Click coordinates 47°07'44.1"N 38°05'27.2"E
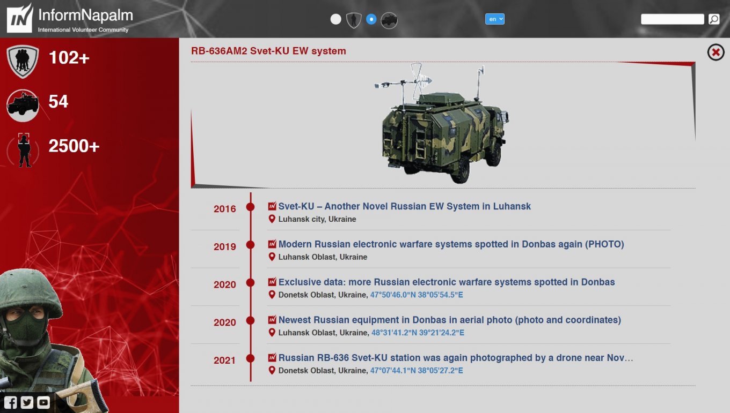 click(x=417, y=371)
